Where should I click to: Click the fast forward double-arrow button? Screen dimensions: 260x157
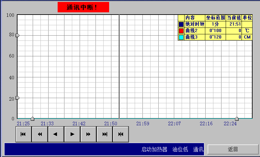coord(88,134)
